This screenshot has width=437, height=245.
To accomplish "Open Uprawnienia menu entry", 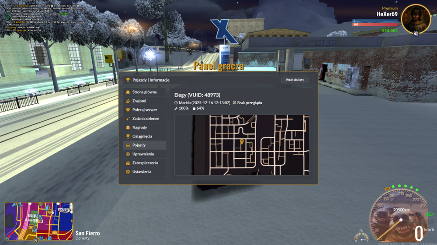I will [x=144, y=154].
